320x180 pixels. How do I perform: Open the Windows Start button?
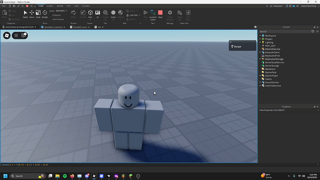coord(6,176)
